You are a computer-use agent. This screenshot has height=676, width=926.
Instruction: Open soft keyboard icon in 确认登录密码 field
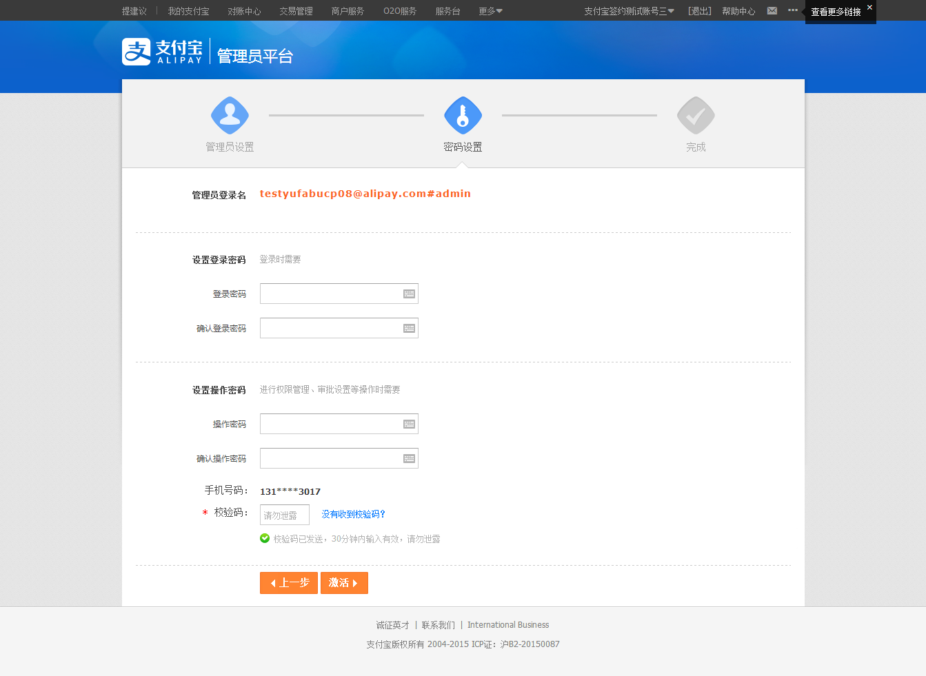pyautogui.click(x=409, y=329)
